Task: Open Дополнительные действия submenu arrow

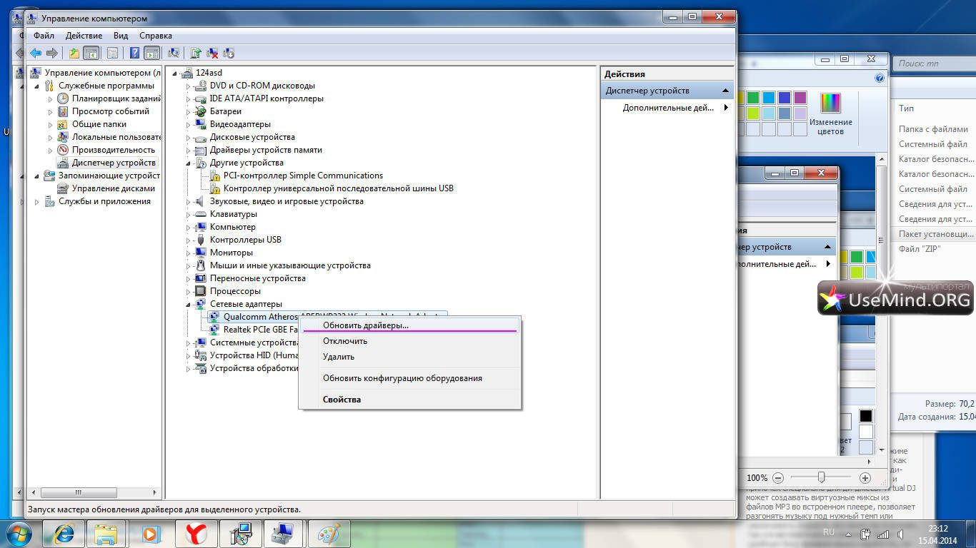Action: 726,108
